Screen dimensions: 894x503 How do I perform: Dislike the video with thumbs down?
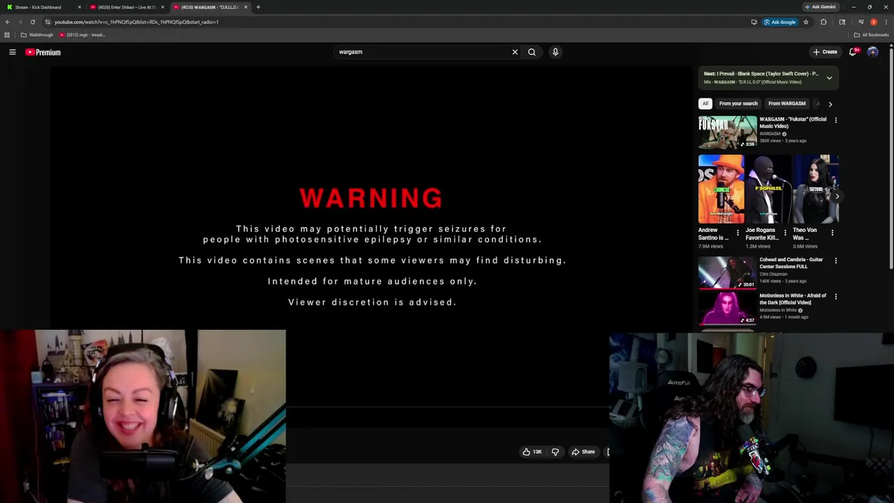[555, 452]
